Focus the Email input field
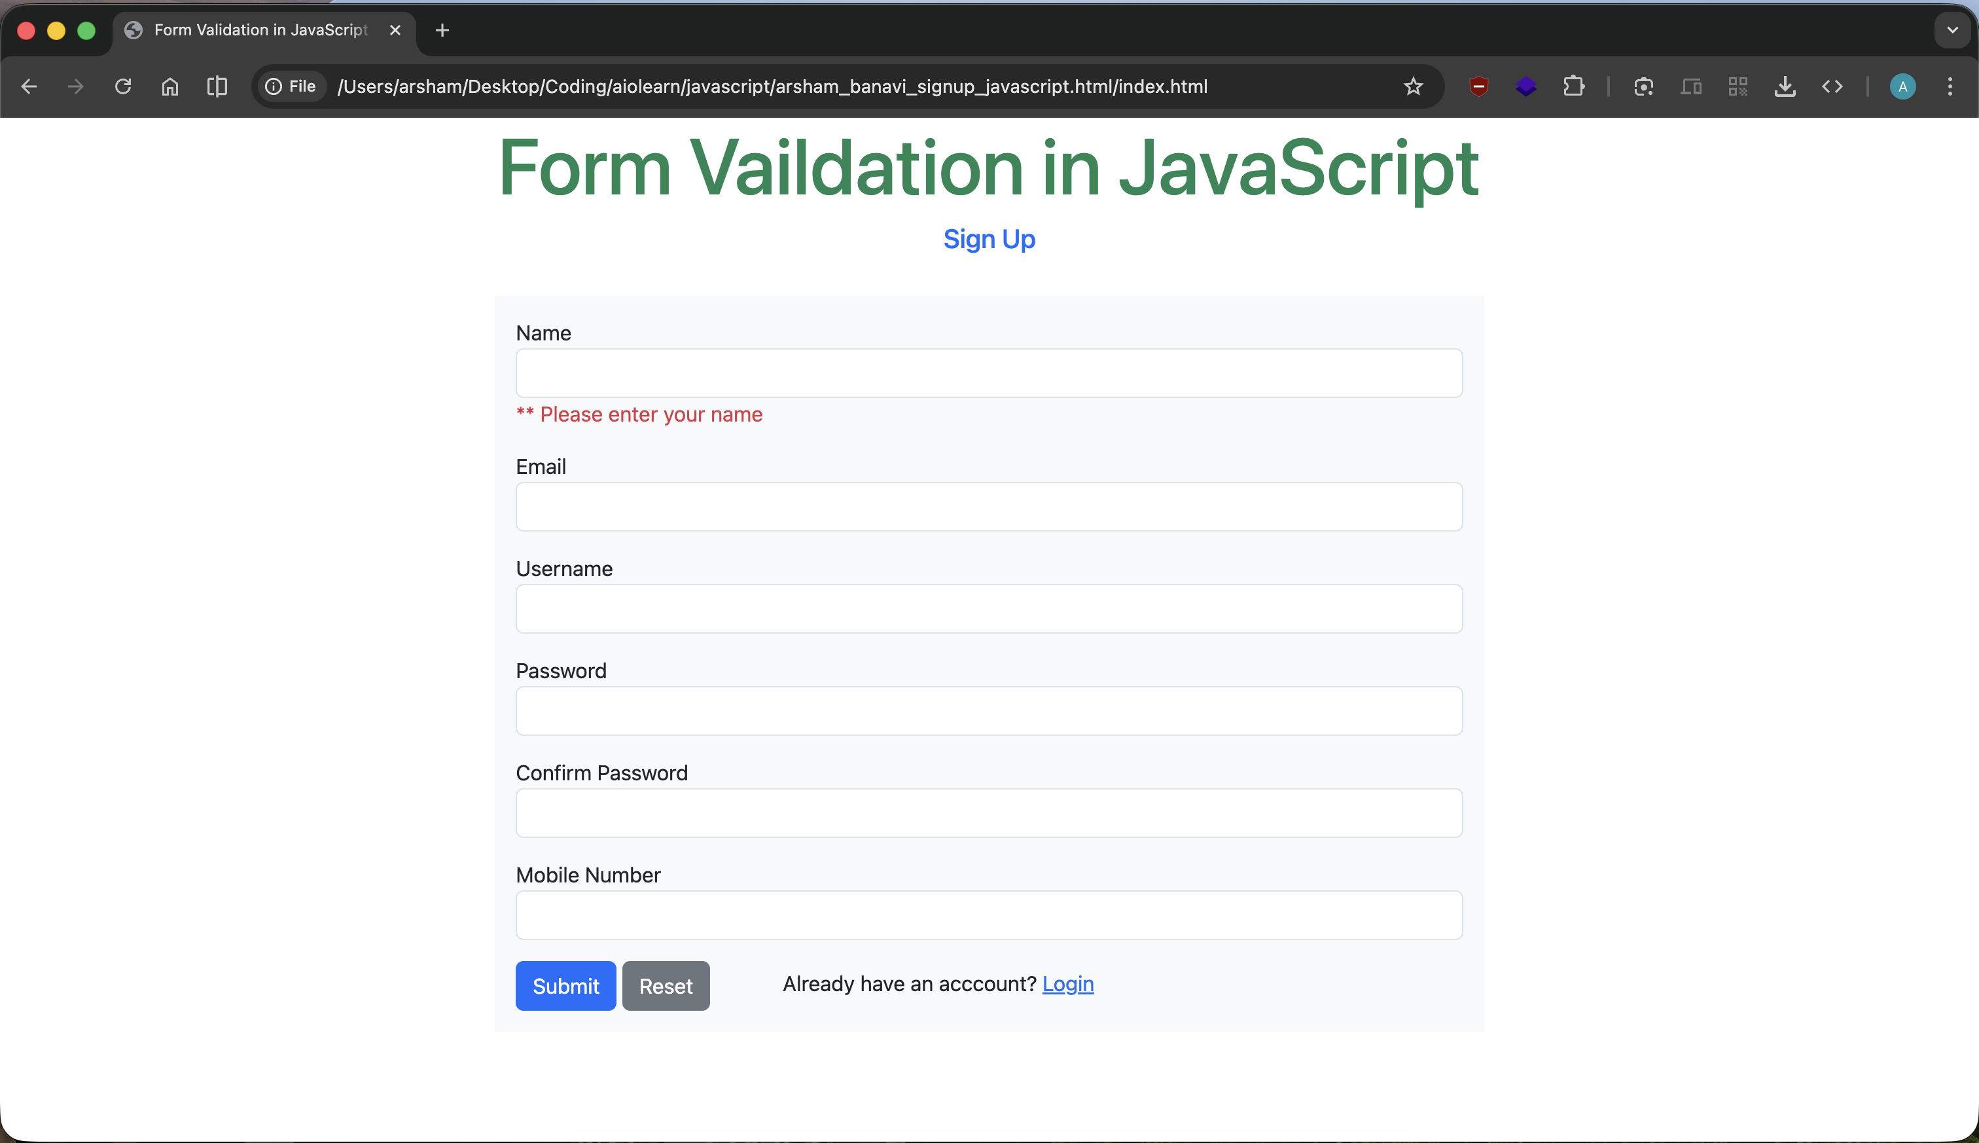This screenshot has height=1143, width=1979. pyautogui.click(x=989, y=506)
